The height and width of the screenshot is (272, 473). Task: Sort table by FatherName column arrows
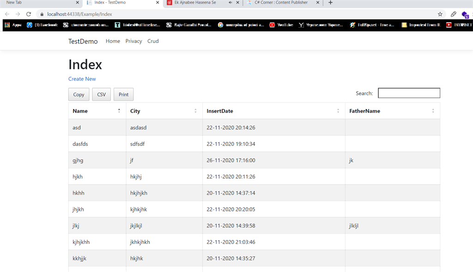(x=433, y=111)
